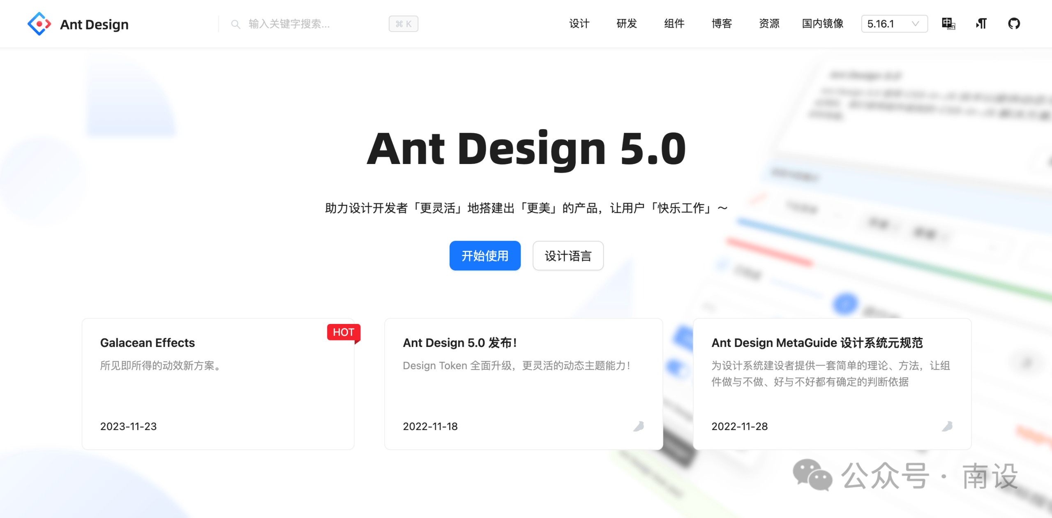Click the bird icon on MetaGuide card

(947, 426)
